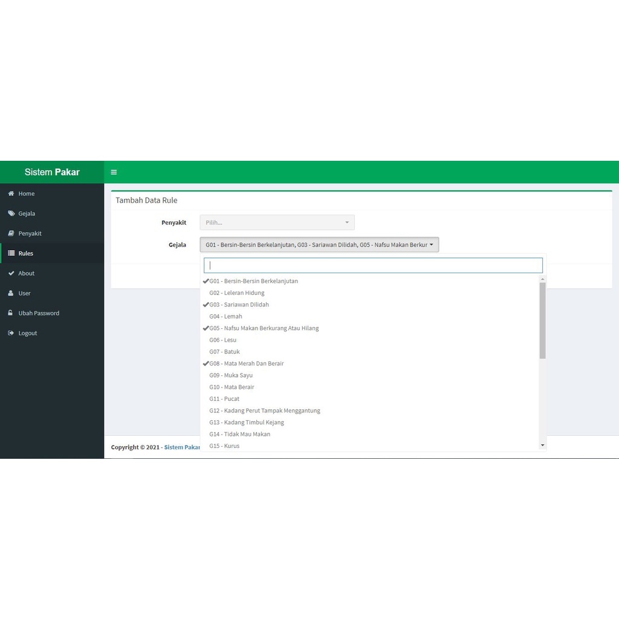Click the User person icon
Screen dimensions: 619x619
[x=11, y=293]
